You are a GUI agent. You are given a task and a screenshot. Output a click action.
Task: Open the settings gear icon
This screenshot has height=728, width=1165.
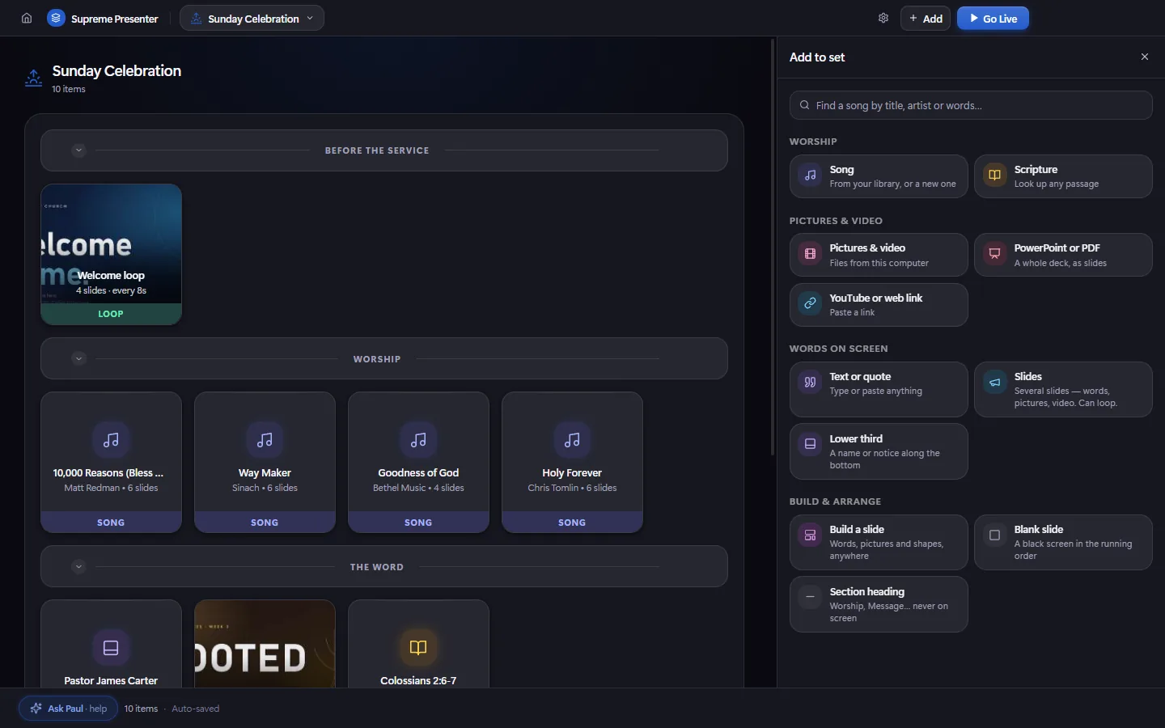tap(883, 18)
